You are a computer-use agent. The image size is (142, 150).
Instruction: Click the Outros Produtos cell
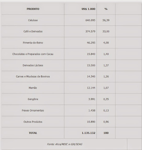coord(33,122)
